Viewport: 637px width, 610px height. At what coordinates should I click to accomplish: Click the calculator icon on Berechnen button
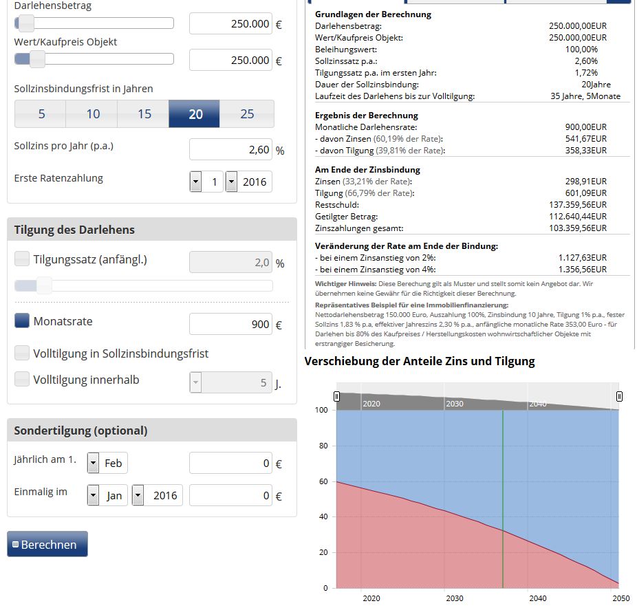point(15,544)
